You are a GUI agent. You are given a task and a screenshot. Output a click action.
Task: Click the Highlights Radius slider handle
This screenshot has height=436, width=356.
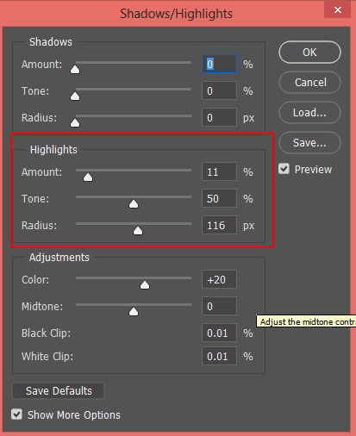[x=138, y=230]
